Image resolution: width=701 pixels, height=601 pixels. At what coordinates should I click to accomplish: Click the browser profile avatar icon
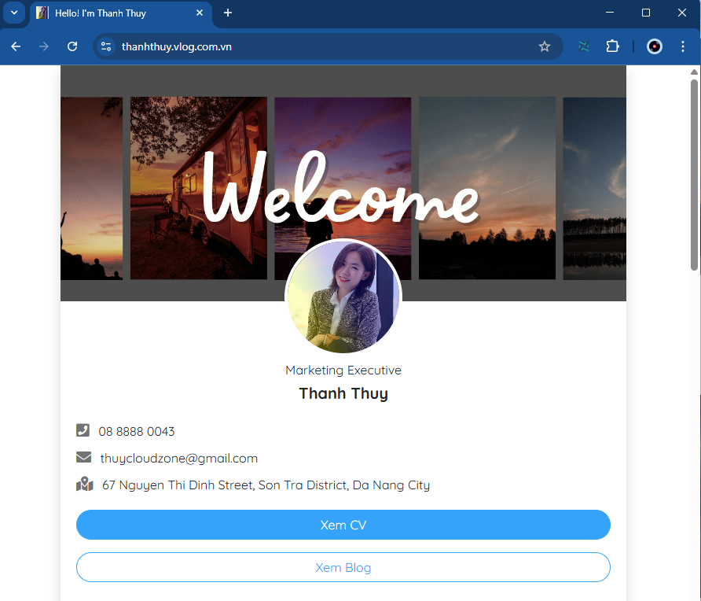point(655,46)
